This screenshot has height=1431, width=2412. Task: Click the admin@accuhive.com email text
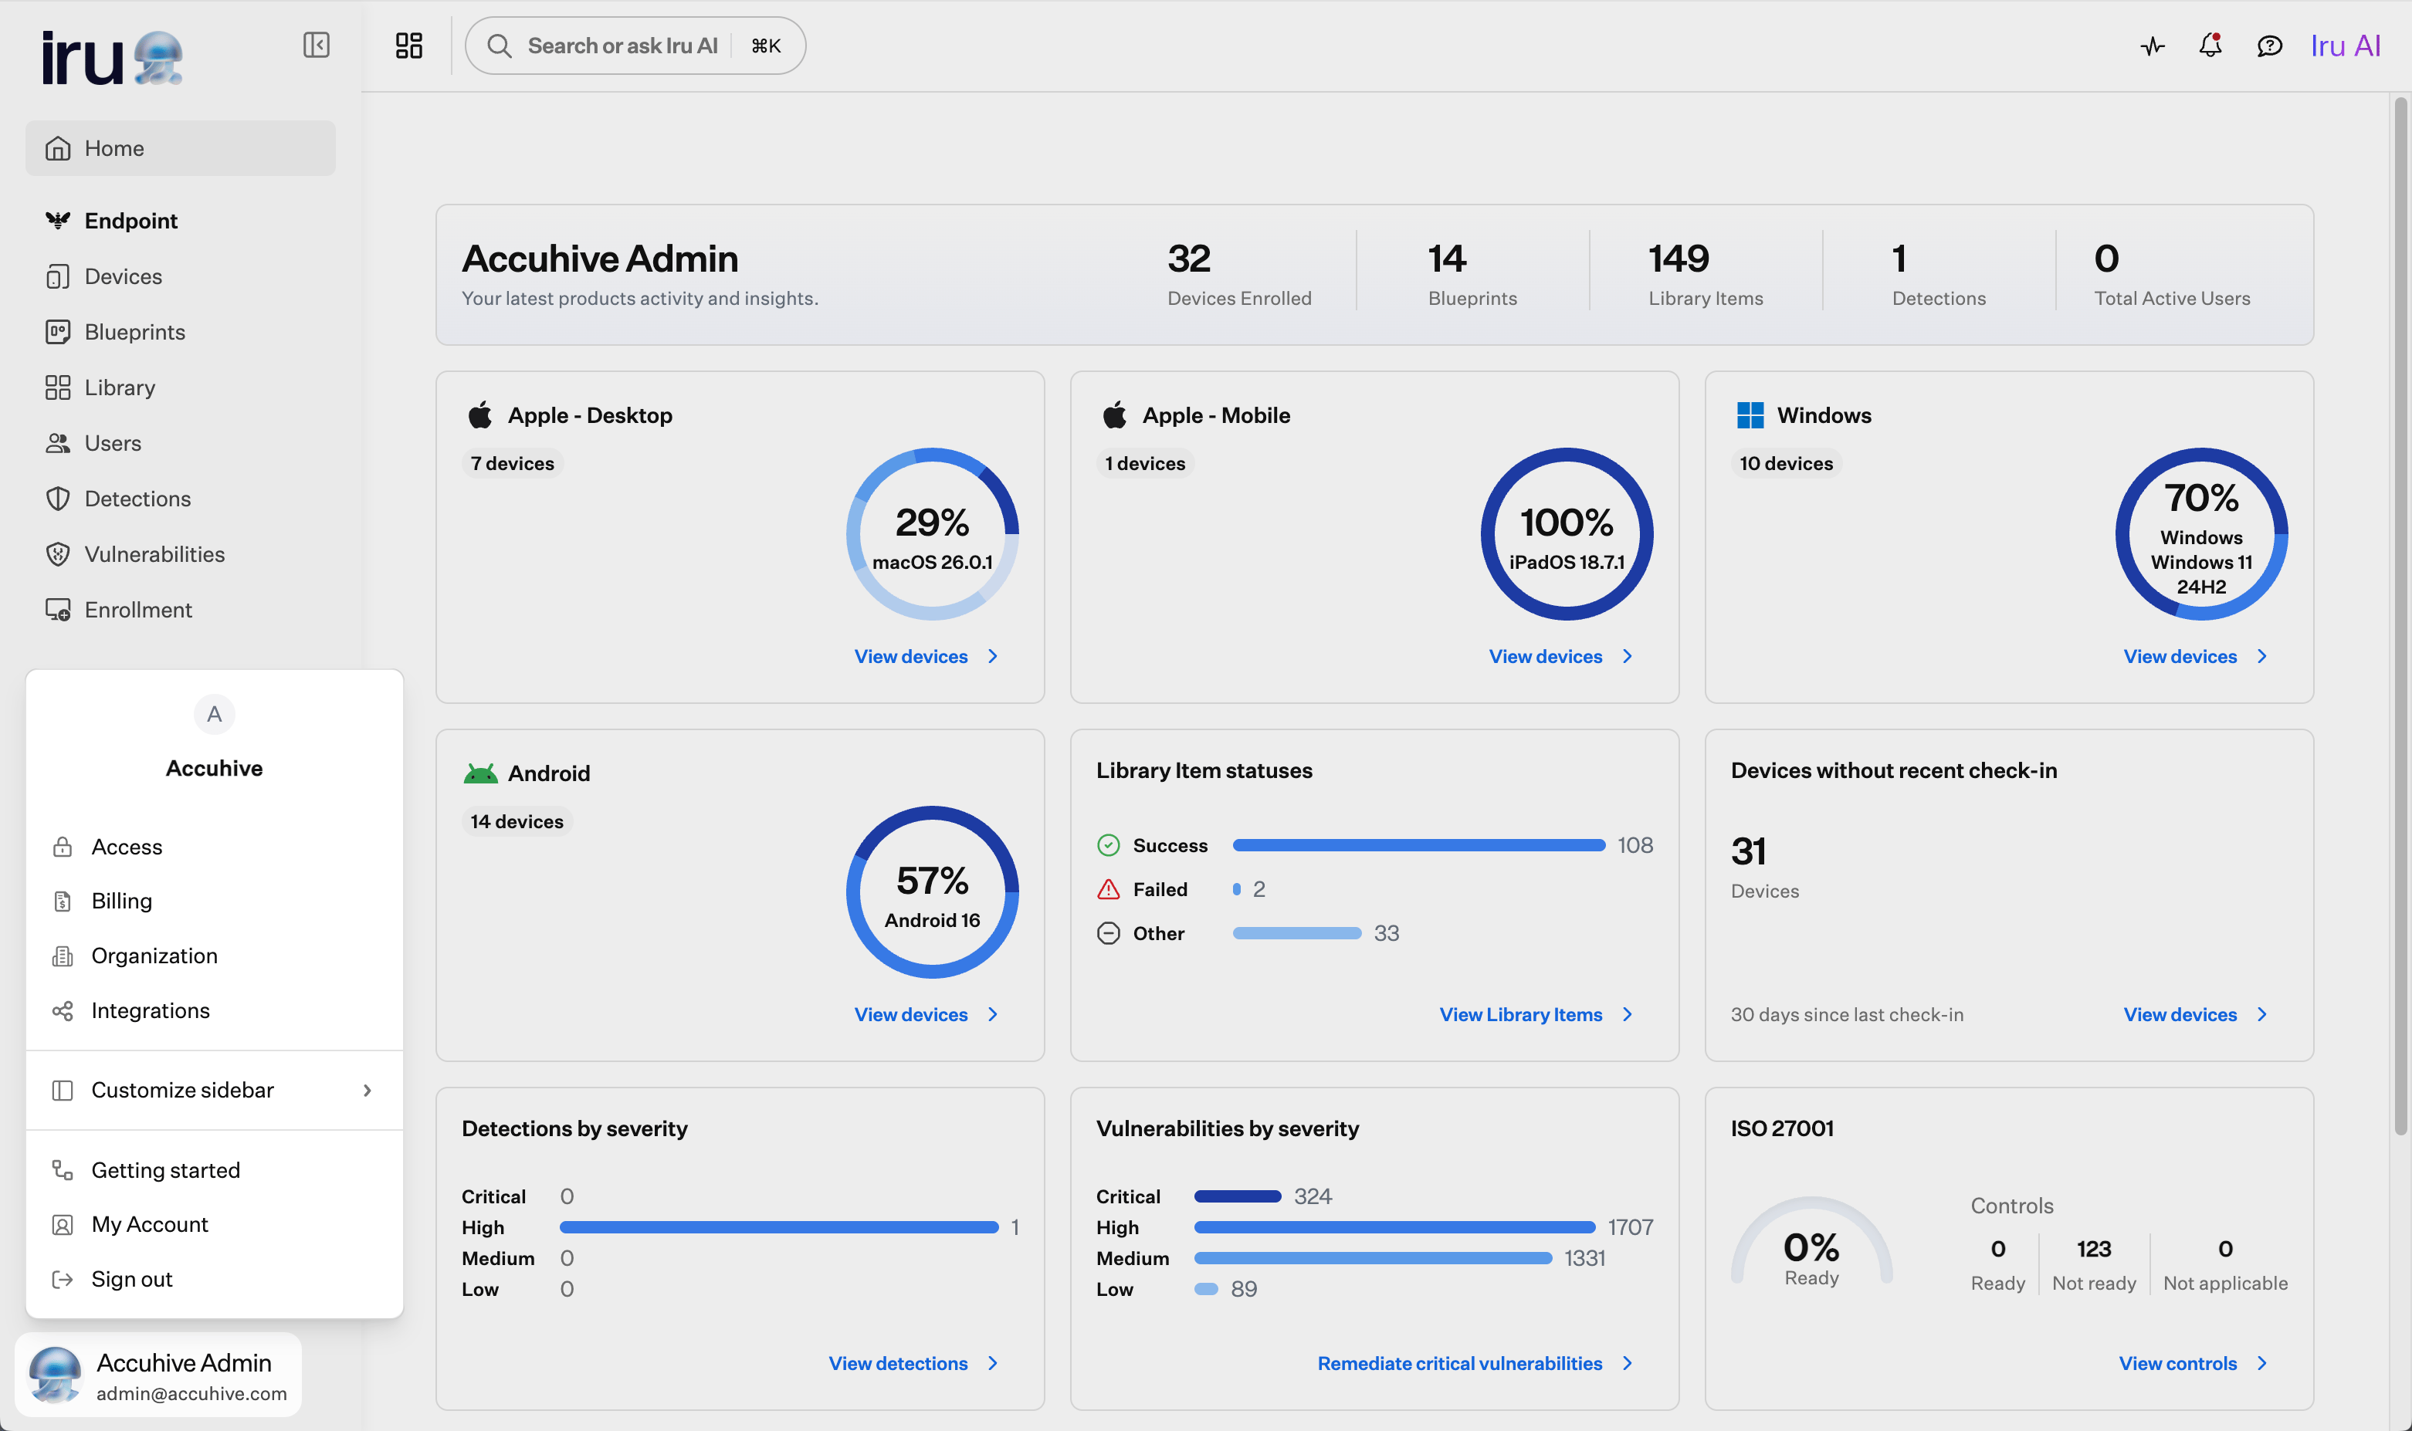192,1393
